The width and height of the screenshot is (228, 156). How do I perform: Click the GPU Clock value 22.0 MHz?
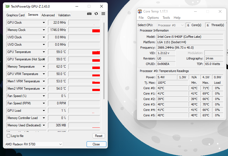(58, 23)
